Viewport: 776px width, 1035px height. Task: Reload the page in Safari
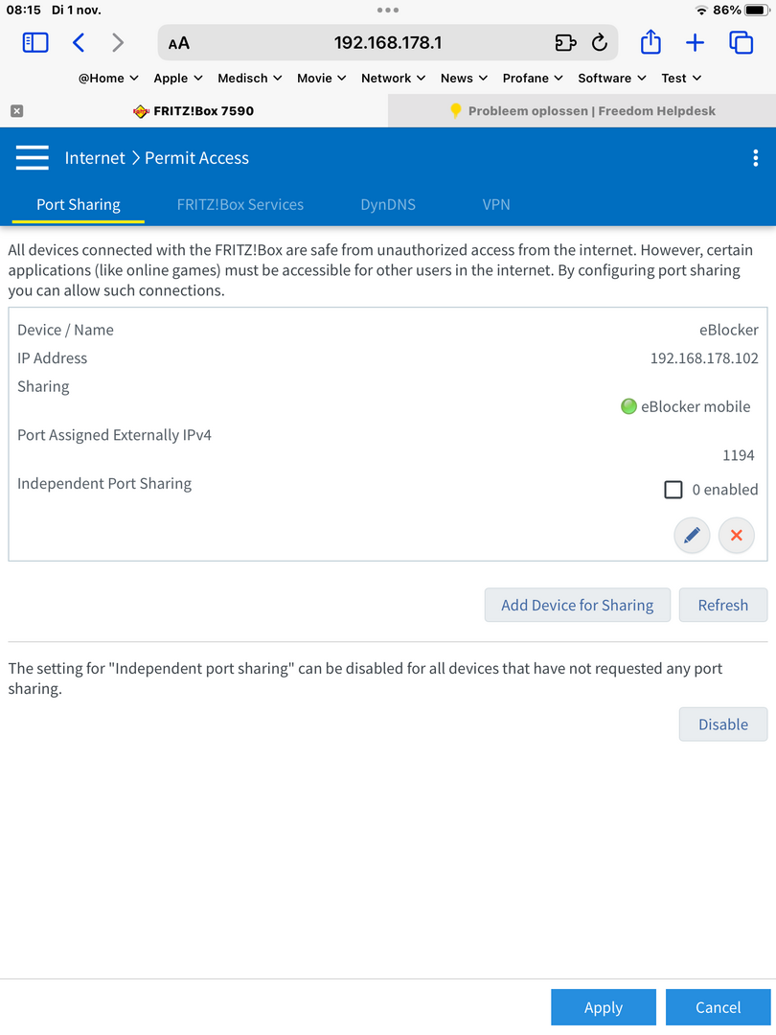[599, 43]
